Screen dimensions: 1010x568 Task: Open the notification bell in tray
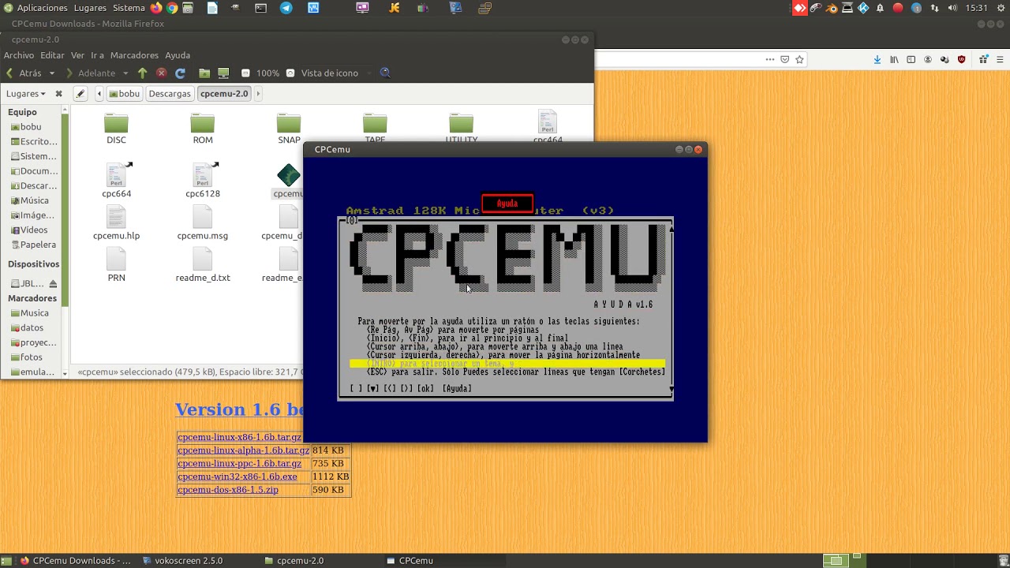coord(880,8)
